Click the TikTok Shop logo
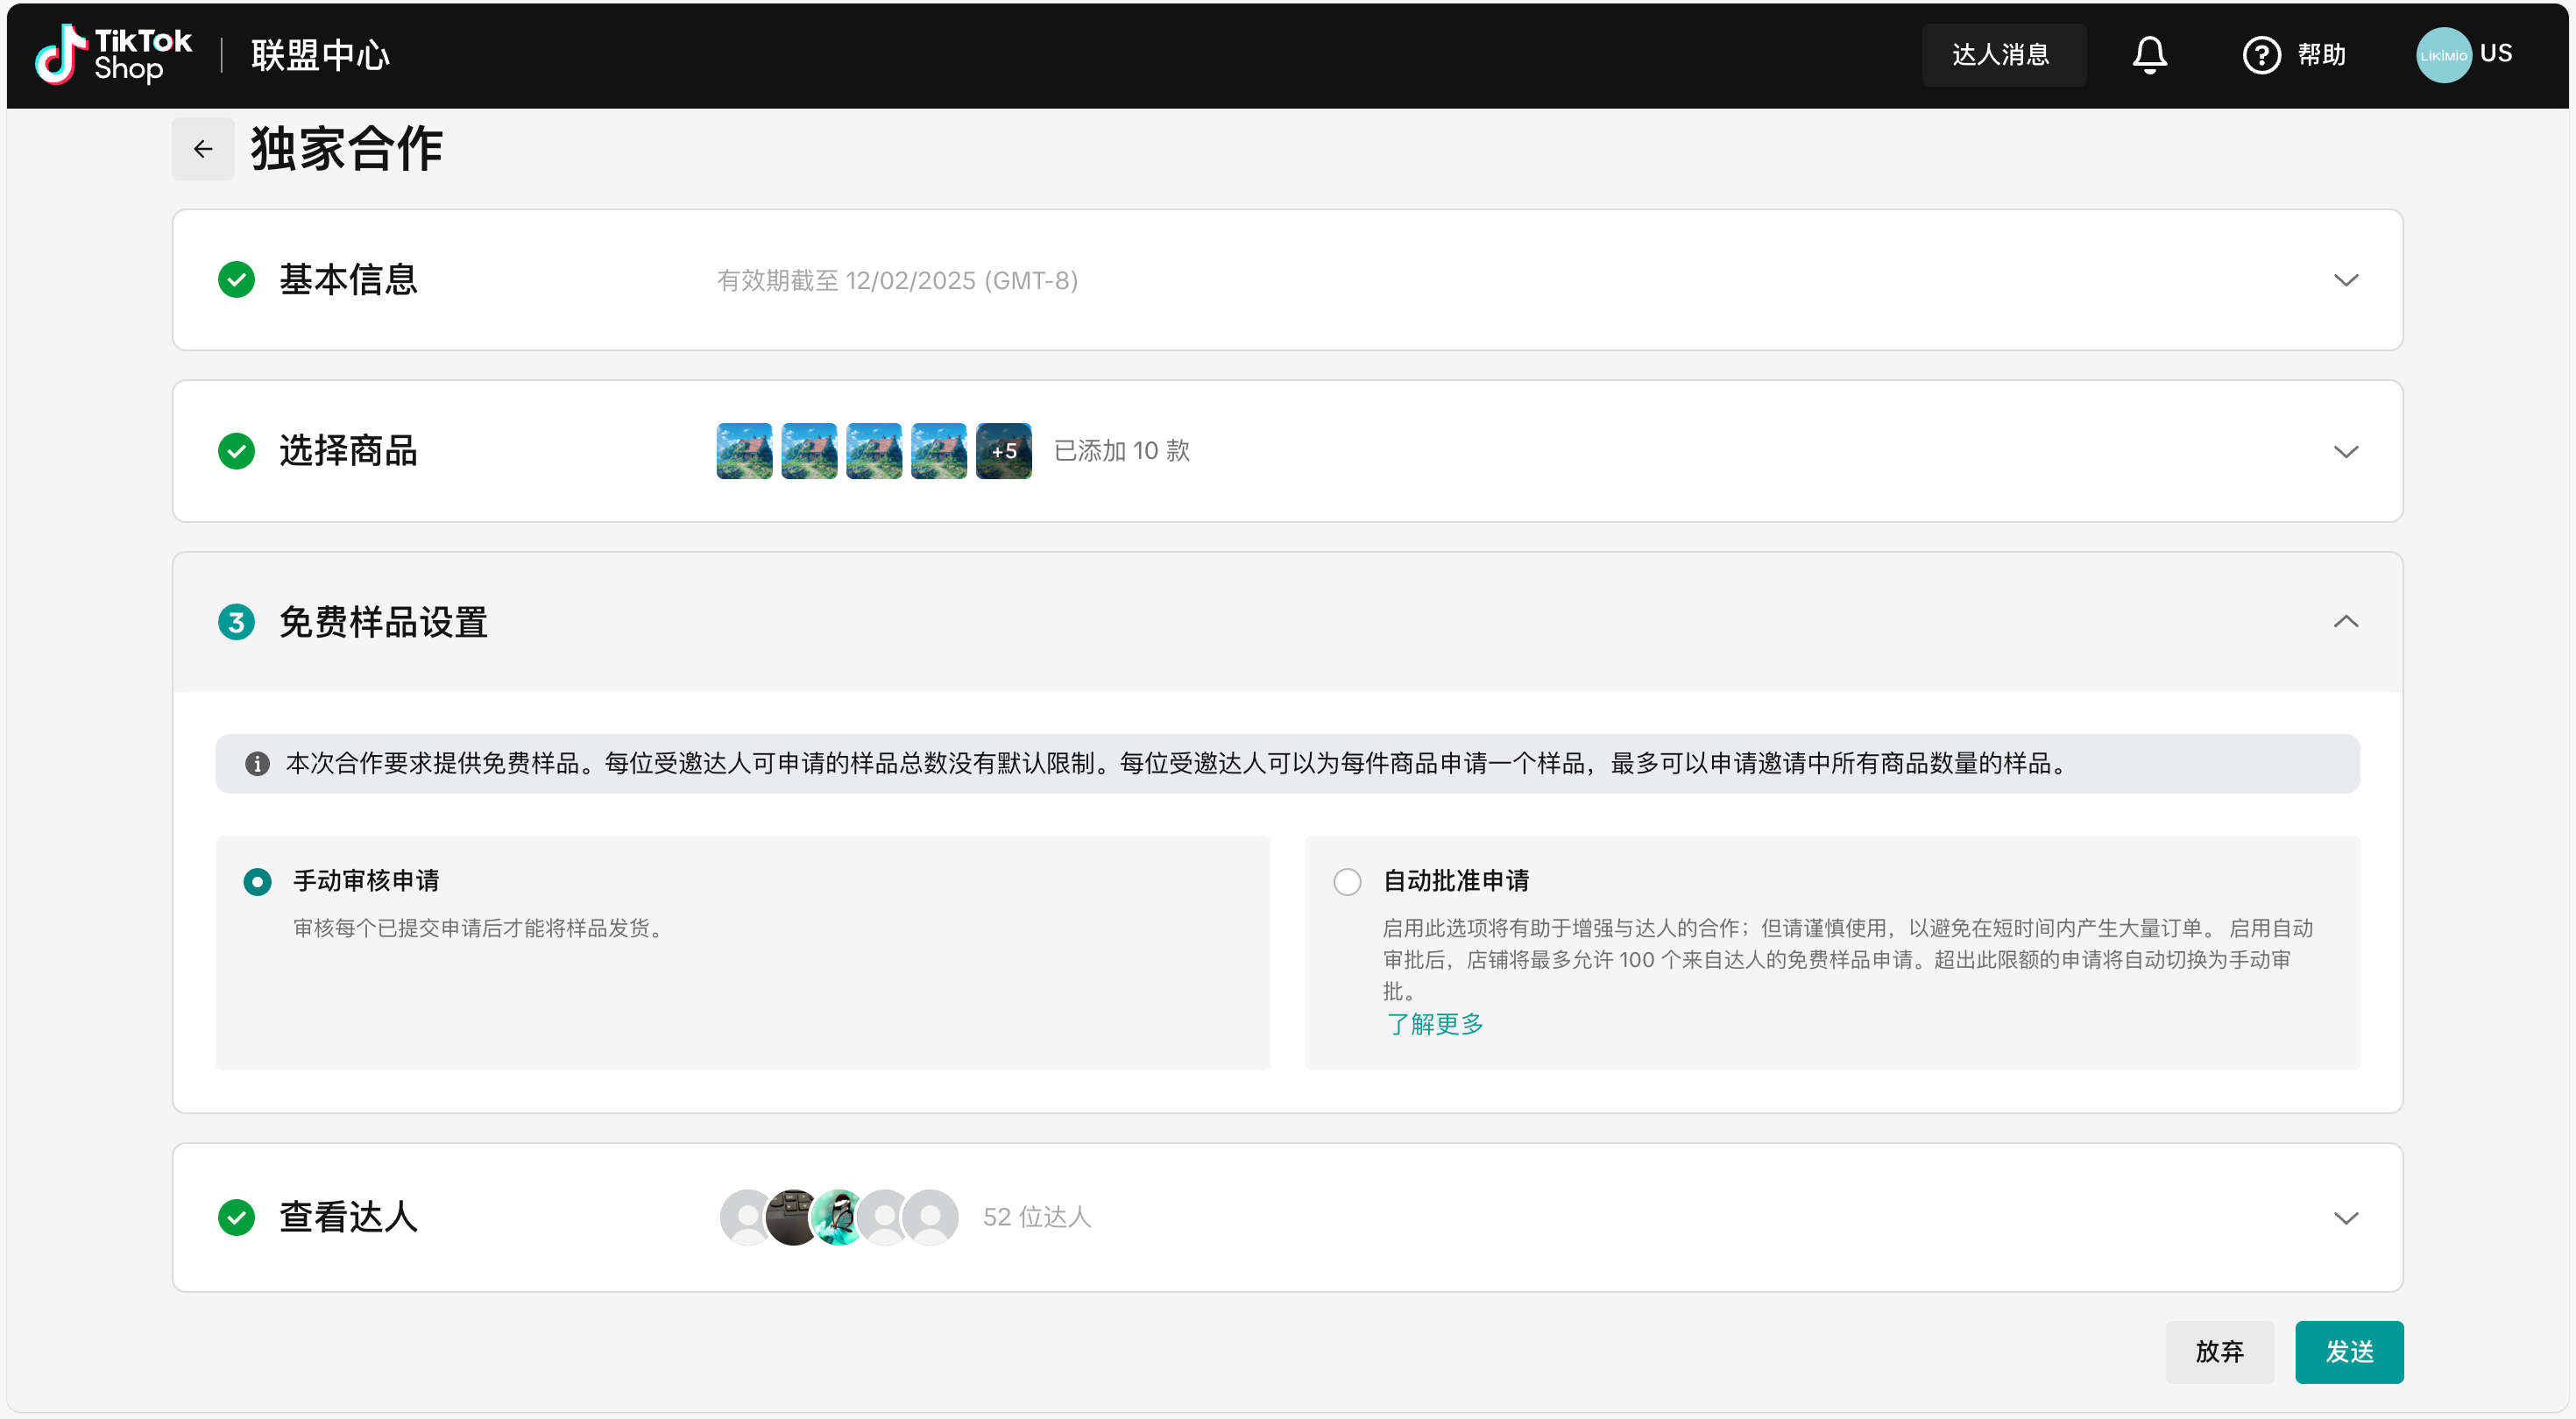The height and width of the screenshot is (1419, 2576). [113, 55]
